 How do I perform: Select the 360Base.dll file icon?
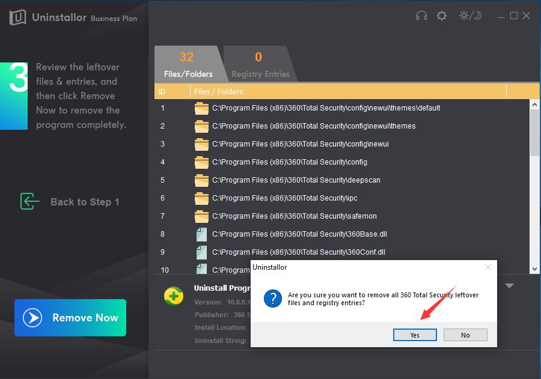[x=201, y=234]
